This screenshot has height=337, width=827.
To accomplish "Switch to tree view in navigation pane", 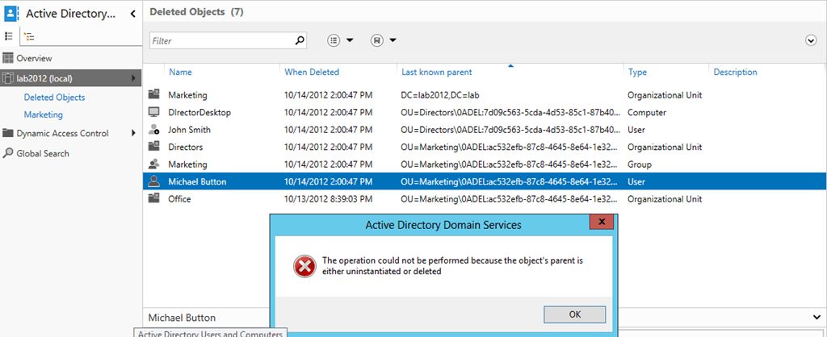I will pyautogui.click(x=29, y=36).
